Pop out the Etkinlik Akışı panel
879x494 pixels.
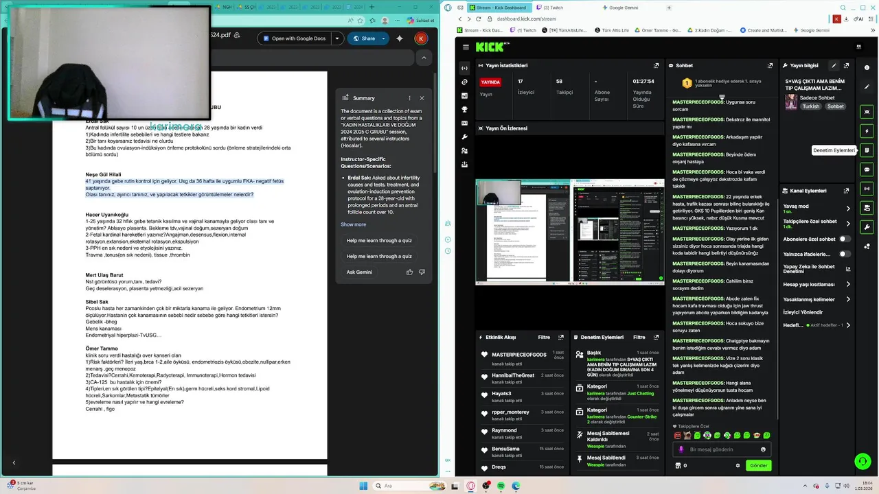pos(560,338)
